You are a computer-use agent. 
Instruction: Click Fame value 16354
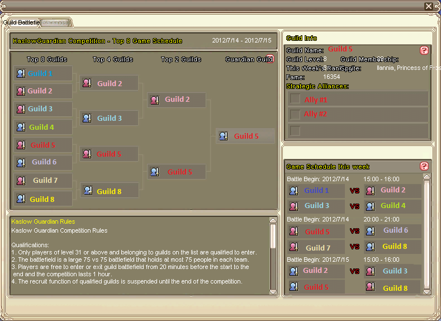point(331,77)
